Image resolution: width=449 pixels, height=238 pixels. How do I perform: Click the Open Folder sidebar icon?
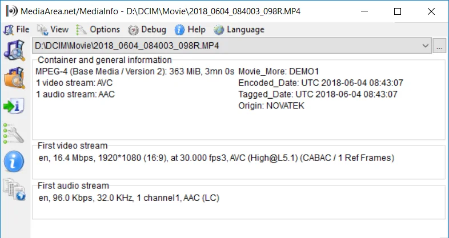(14, 78)
